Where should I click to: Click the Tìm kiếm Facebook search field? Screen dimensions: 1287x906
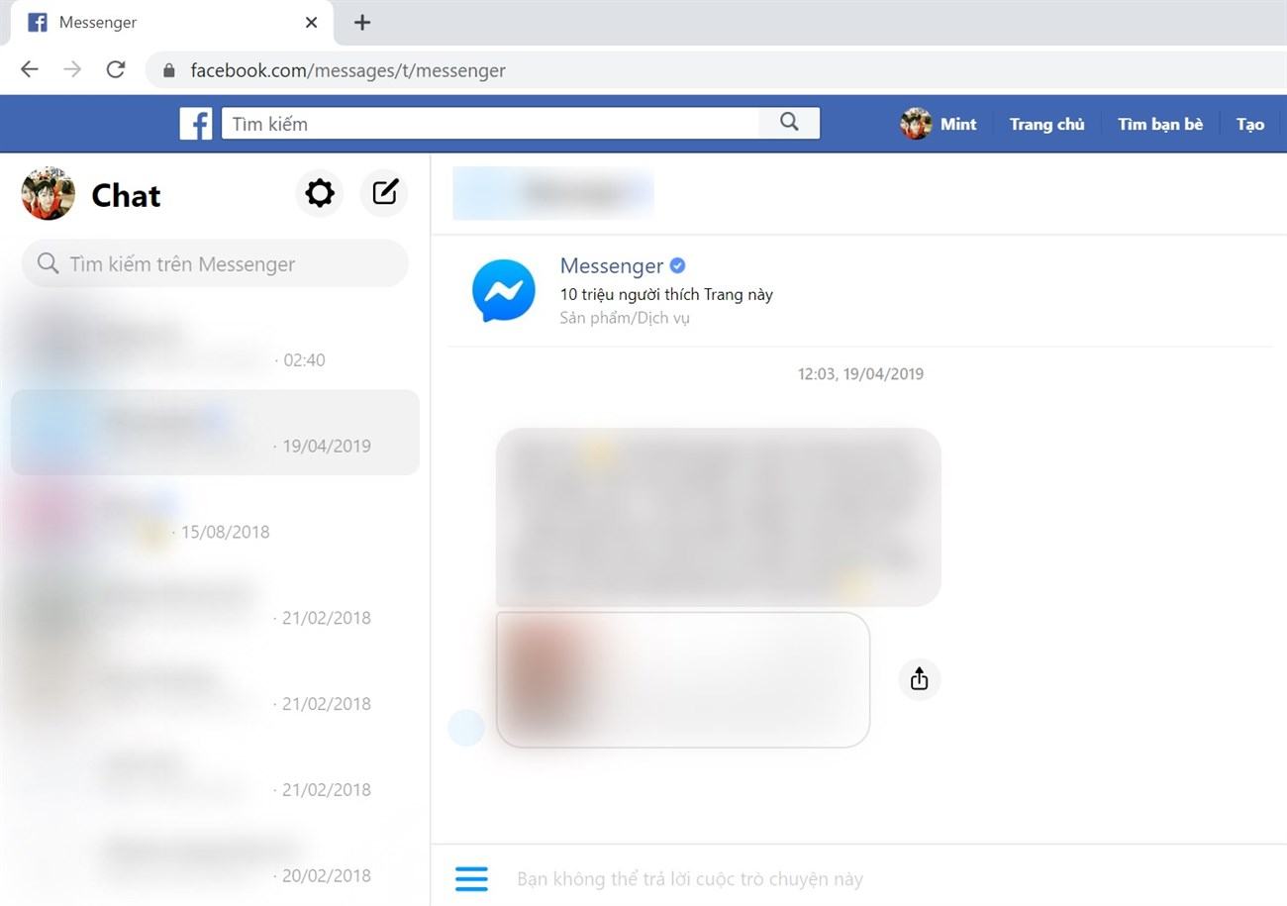tap(490, 124)
